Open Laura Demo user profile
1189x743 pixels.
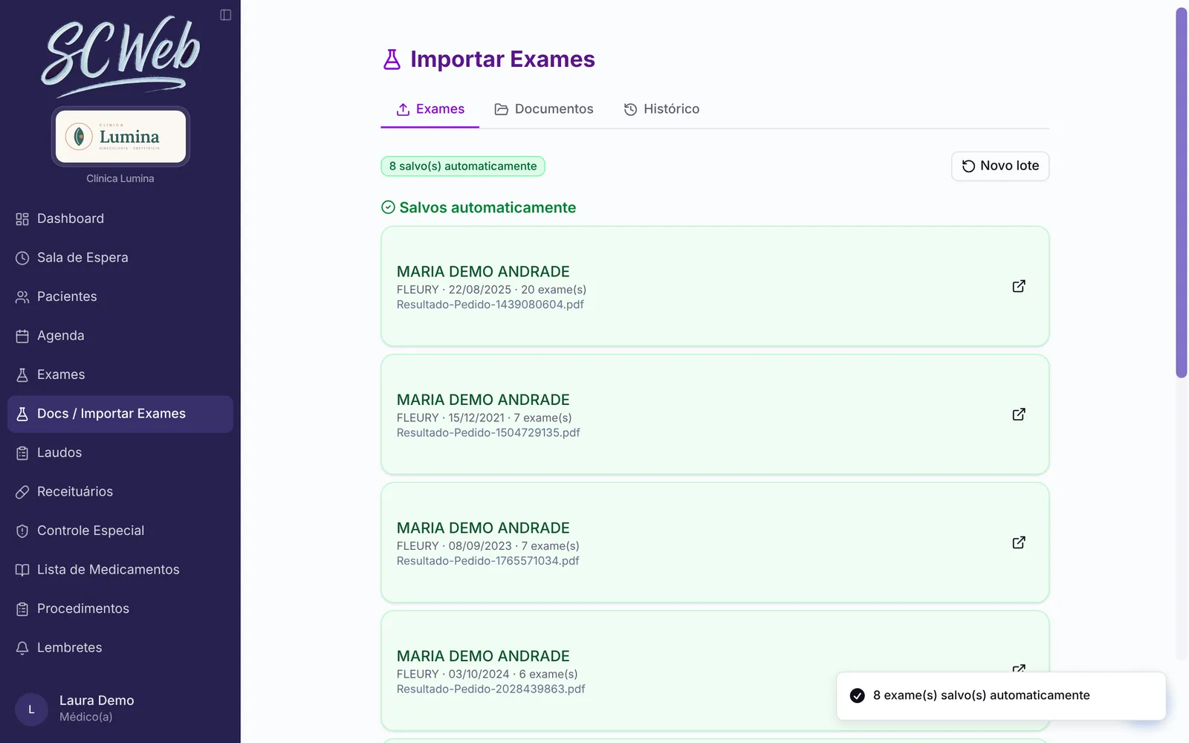point(120,708)
